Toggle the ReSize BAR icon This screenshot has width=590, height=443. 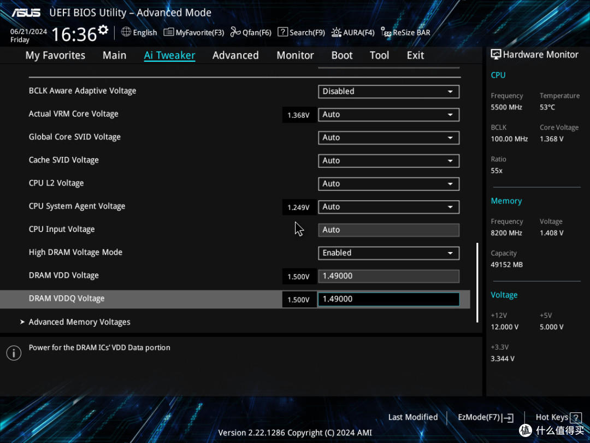click(386, 32)
